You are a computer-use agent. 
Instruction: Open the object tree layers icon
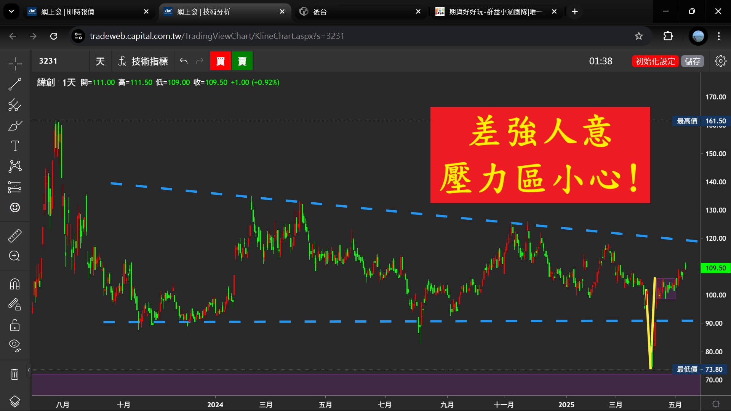point(15,401)
